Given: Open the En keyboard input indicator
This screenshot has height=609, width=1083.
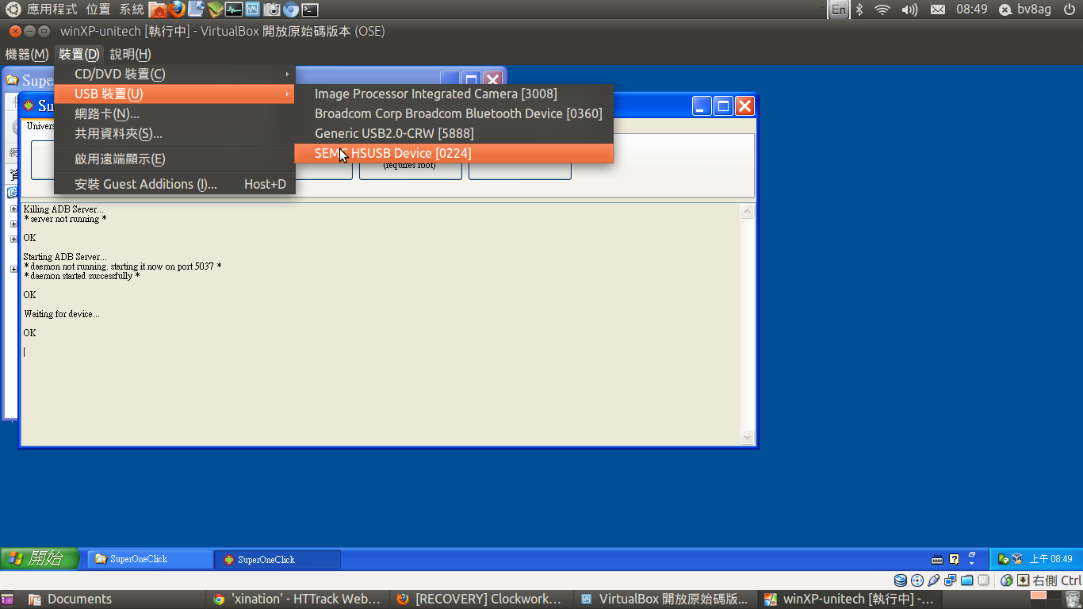Looking at the screenshot, I should click(x=838, y=10).
